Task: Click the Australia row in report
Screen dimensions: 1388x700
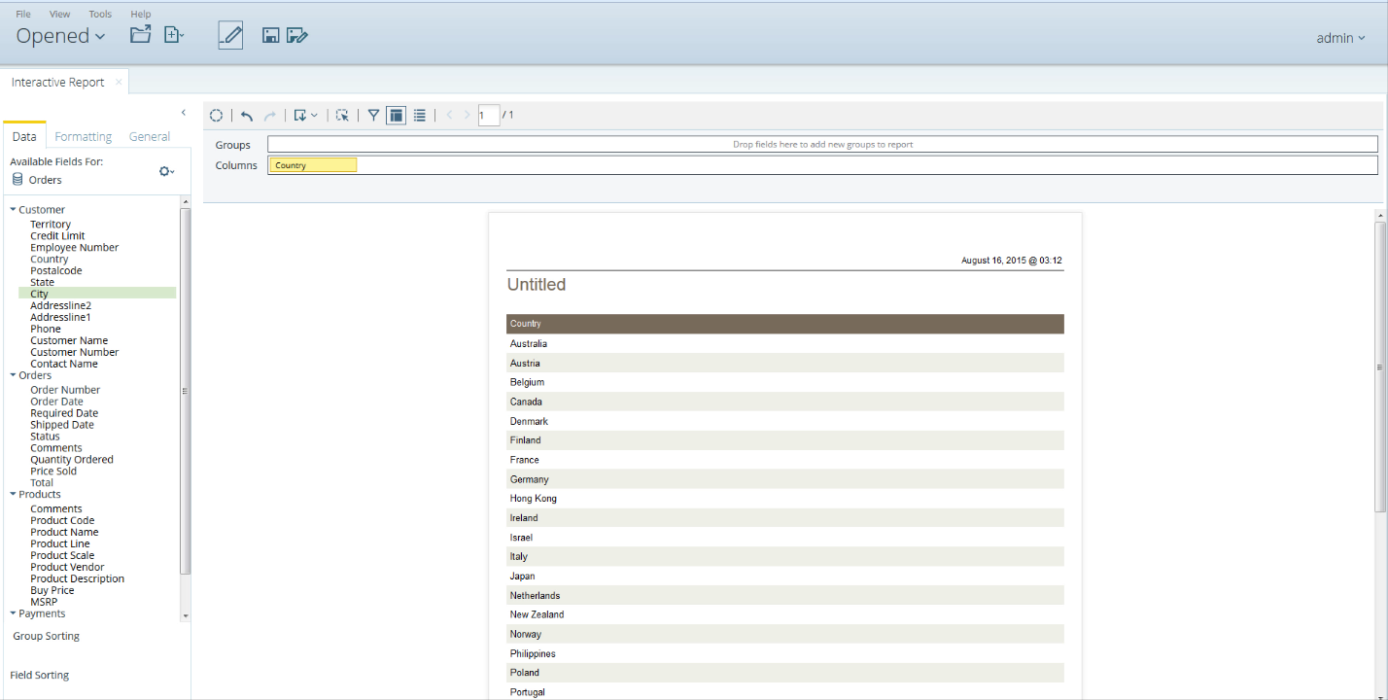Action: click(x=785, y=344)
